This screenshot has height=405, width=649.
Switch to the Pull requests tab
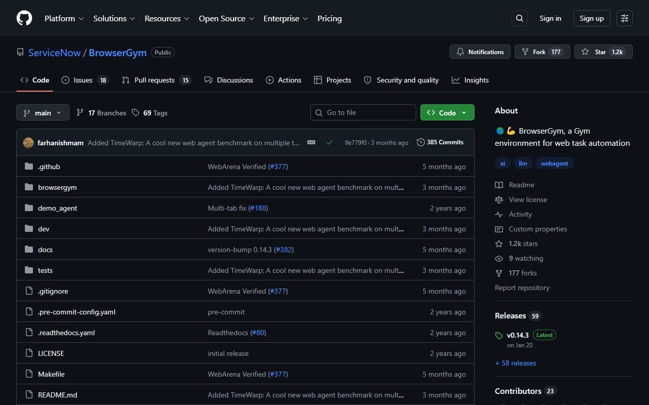click(157, 80)
